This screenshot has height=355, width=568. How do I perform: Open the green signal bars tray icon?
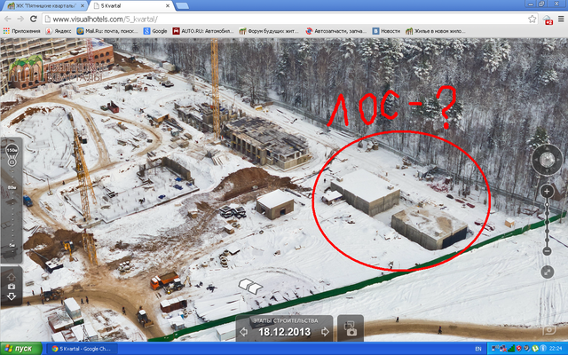pyautogui.click(x=511, y=349)
